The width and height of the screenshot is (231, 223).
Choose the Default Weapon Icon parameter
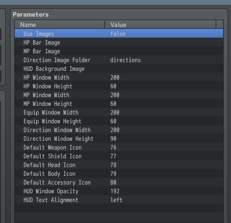tap(119, 147)
